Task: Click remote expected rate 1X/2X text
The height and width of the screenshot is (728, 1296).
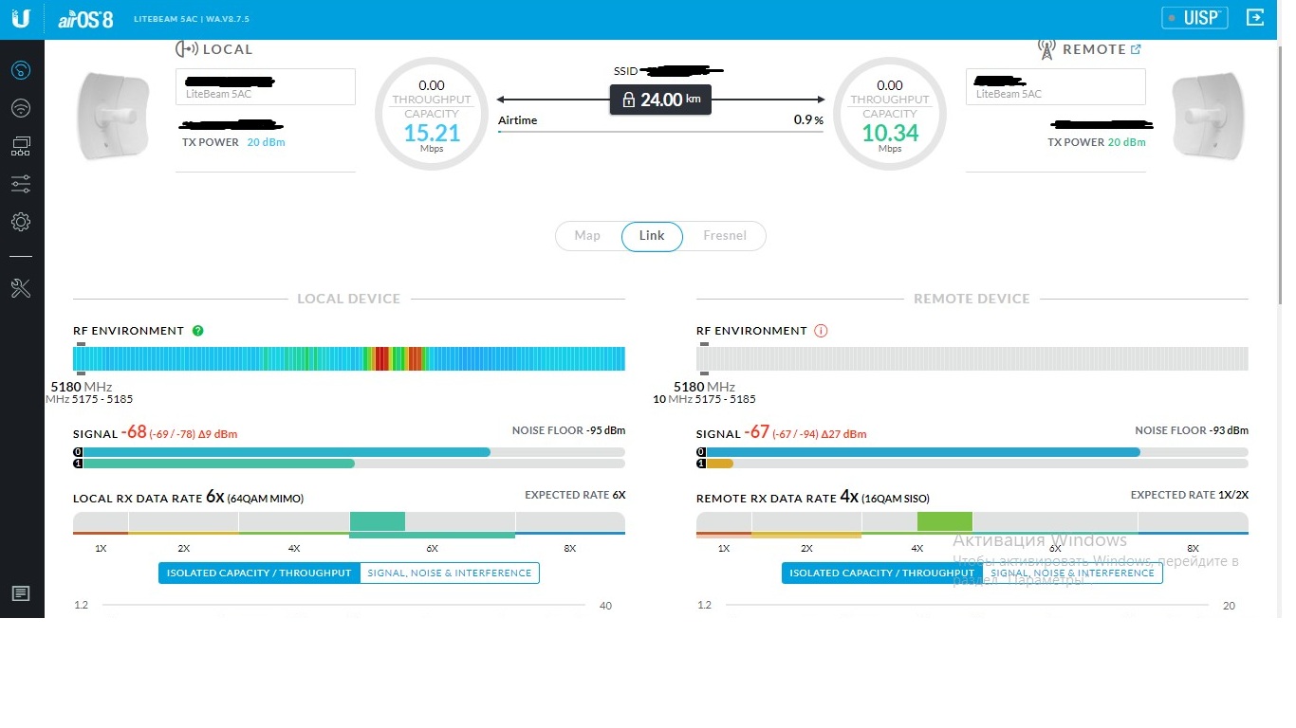Action: point(1190,495)
